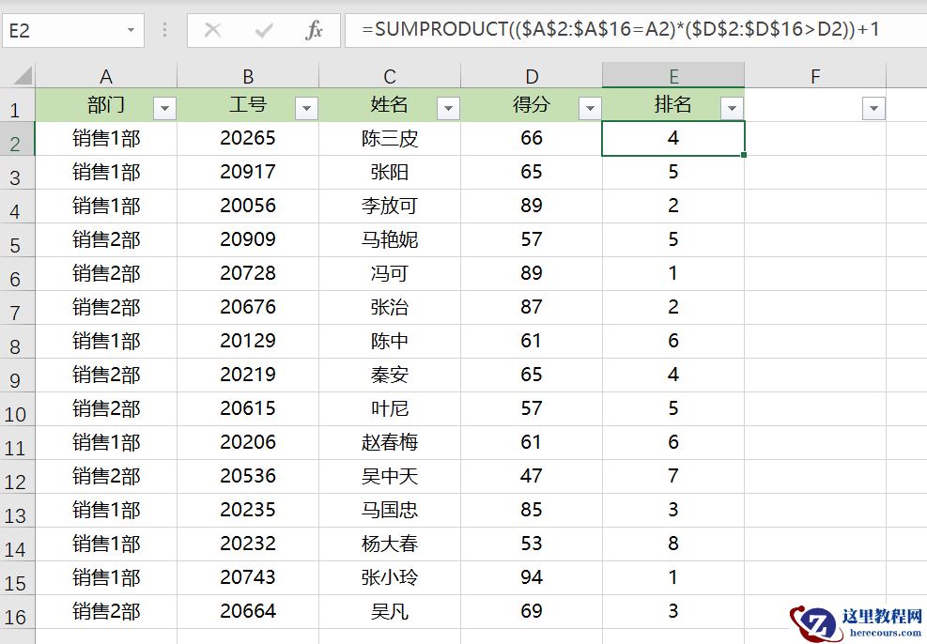Image resolution: width=927 pixels, height=644 pixels.
Task: Select the cell containing 张治
Action: click(390, 307)
